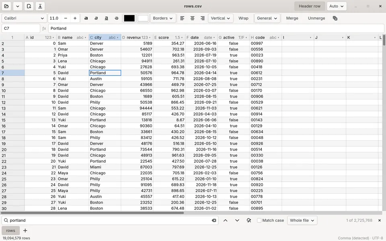Image resolution: width=386 pixels, height=241 pixels.
Task: Clear the search text with backspace icon
Action: (214, 221)
